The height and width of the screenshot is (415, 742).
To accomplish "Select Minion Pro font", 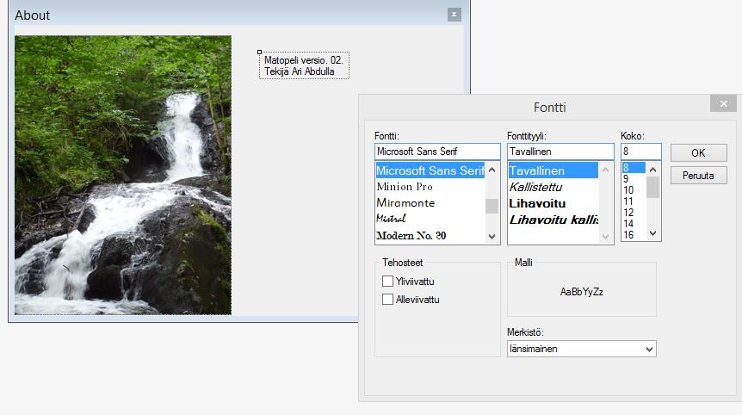I will tap(430, 187).
